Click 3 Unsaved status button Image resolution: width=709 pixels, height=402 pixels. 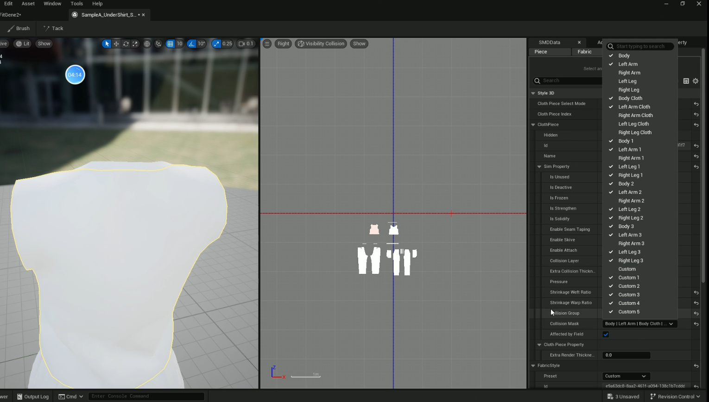click(623, 396)
